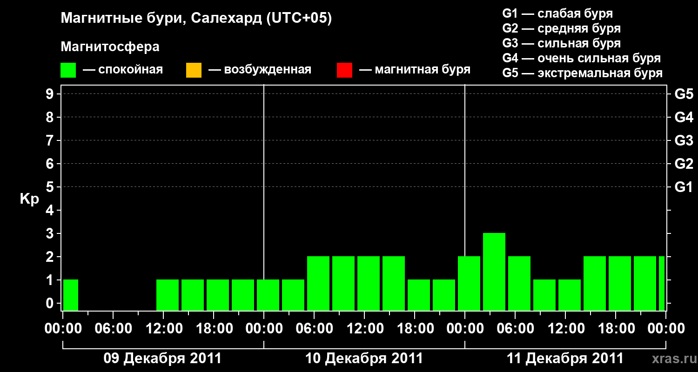Click the narrow first bar on 09 December
Screen dimensions: 698x372
[71, 295]
